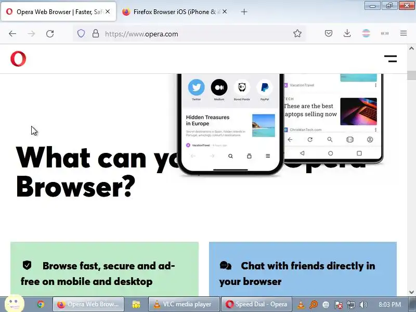The image size is (416, 312).
Task: Save page to Pocket
Action: (x=329, y=33)
